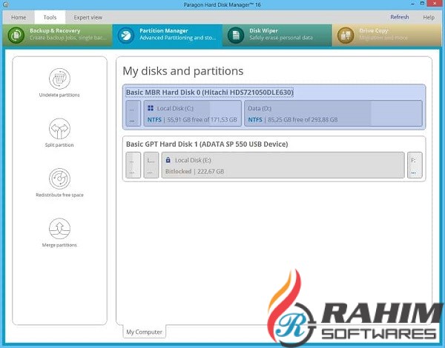Select the Tools tab
Viewport: 445px width, 348px height.
50,17
